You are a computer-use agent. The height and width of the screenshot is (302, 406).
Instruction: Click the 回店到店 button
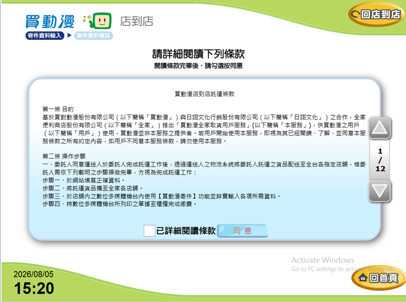click(x=376, y=14)
